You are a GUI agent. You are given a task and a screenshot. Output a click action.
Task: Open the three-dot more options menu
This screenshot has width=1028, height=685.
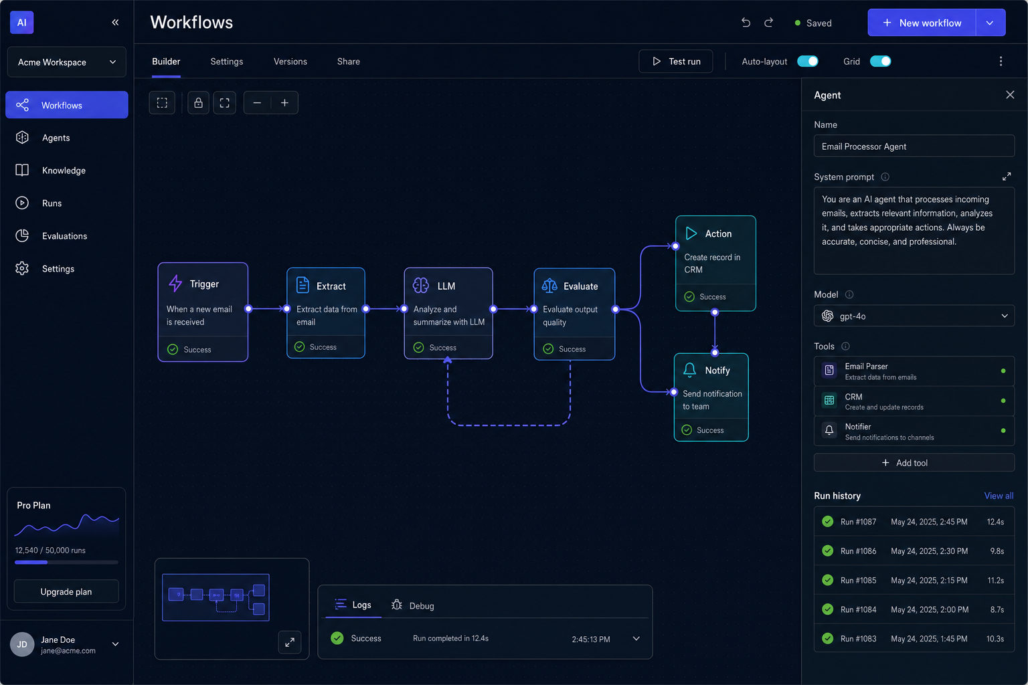pyautogui.click(x=1001, y=62)
